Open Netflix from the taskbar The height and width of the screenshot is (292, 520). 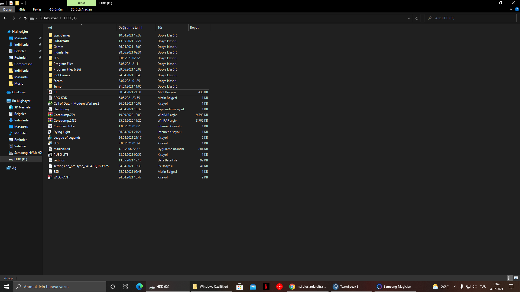click(x=266, y=287)
